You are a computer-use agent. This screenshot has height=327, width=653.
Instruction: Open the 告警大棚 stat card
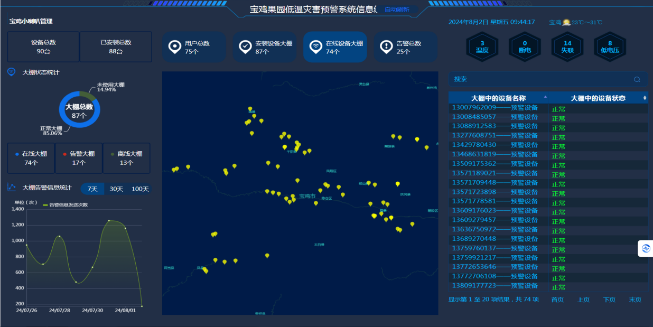(x=79, y=158)
